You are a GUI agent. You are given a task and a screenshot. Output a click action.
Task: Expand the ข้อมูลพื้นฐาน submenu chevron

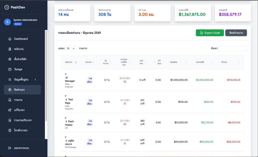coord(35,79)
